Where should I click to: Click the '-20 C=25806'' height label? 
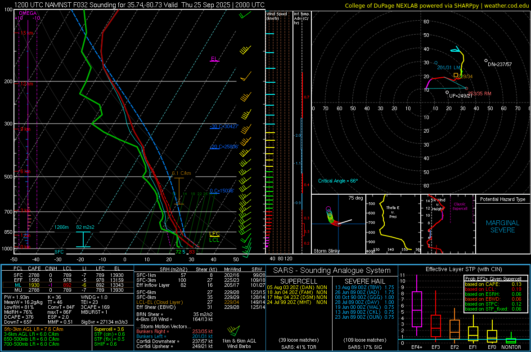point(224,147)
